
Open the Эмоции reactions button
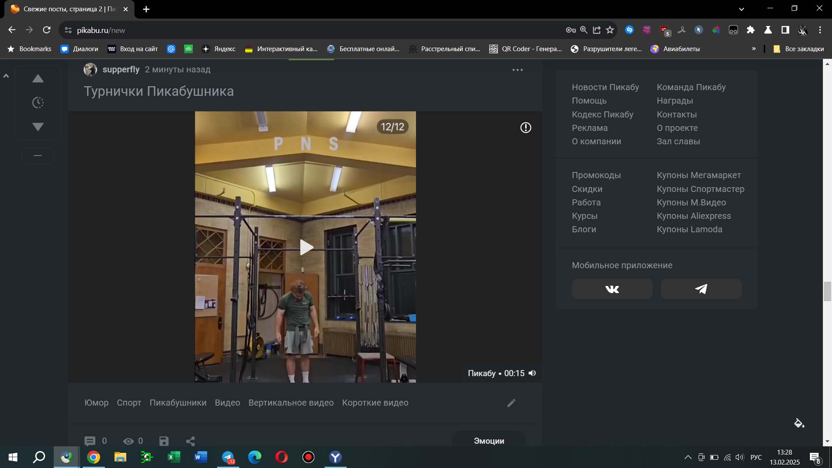click(x=489, y=441)
